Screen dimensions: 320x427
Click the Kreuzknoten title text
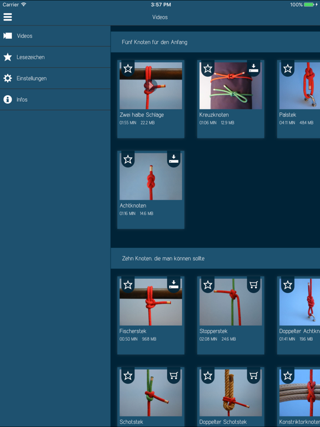(x=214, y=115)
